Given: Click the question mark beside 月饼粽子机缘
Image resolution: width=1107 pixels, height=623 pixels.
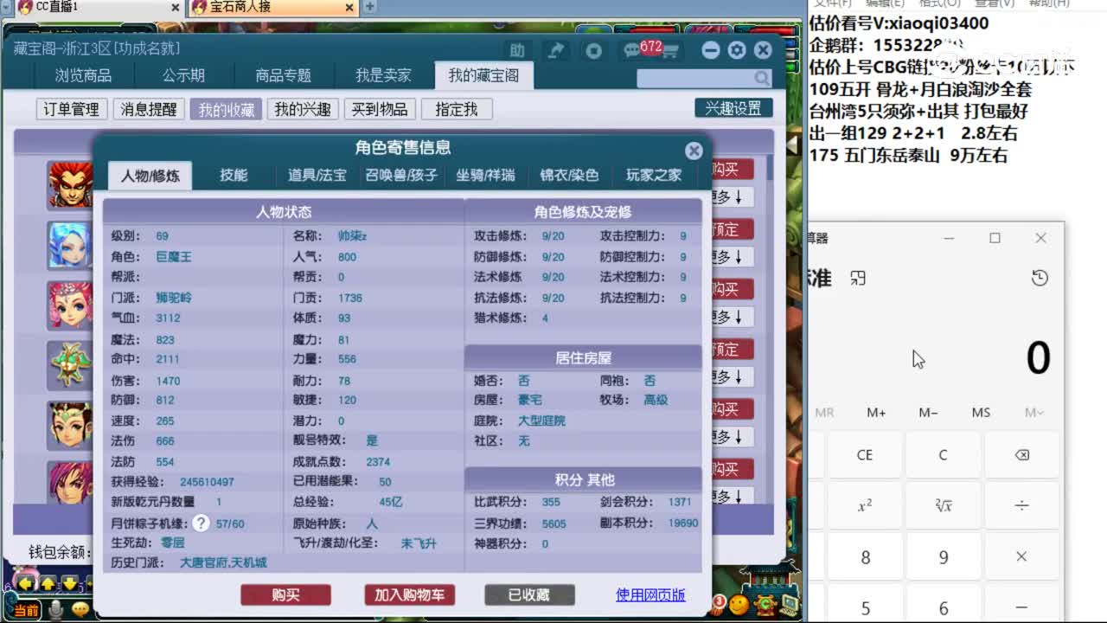Looking at the screenshot, I should point(200,522).
